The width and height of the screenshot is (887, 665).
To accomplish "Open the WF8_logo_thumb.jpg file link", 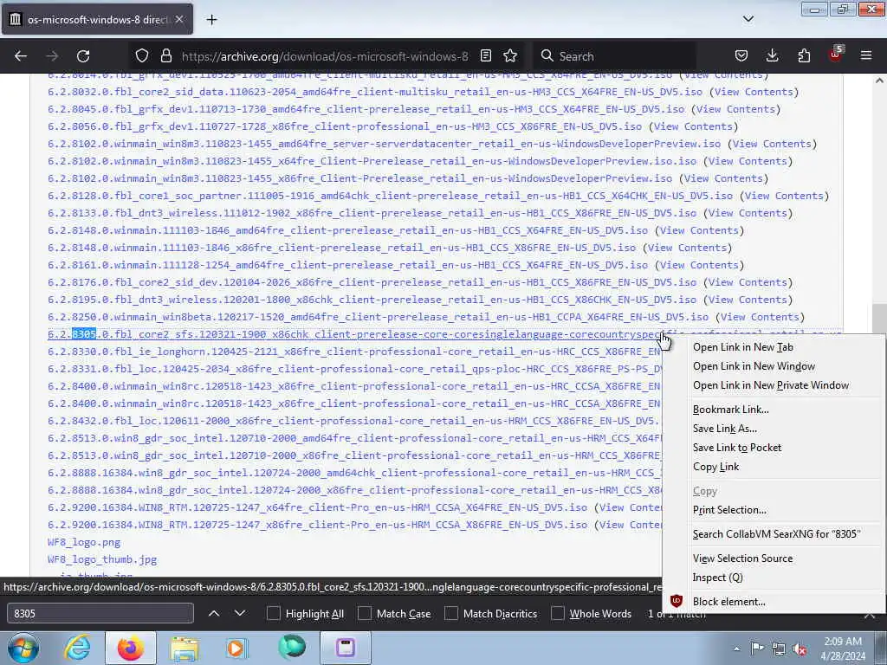I will pos(102,559).
